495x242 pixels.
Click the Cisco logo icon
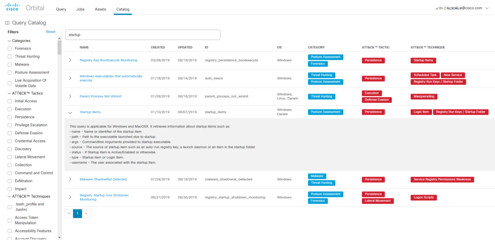point(12,9)
